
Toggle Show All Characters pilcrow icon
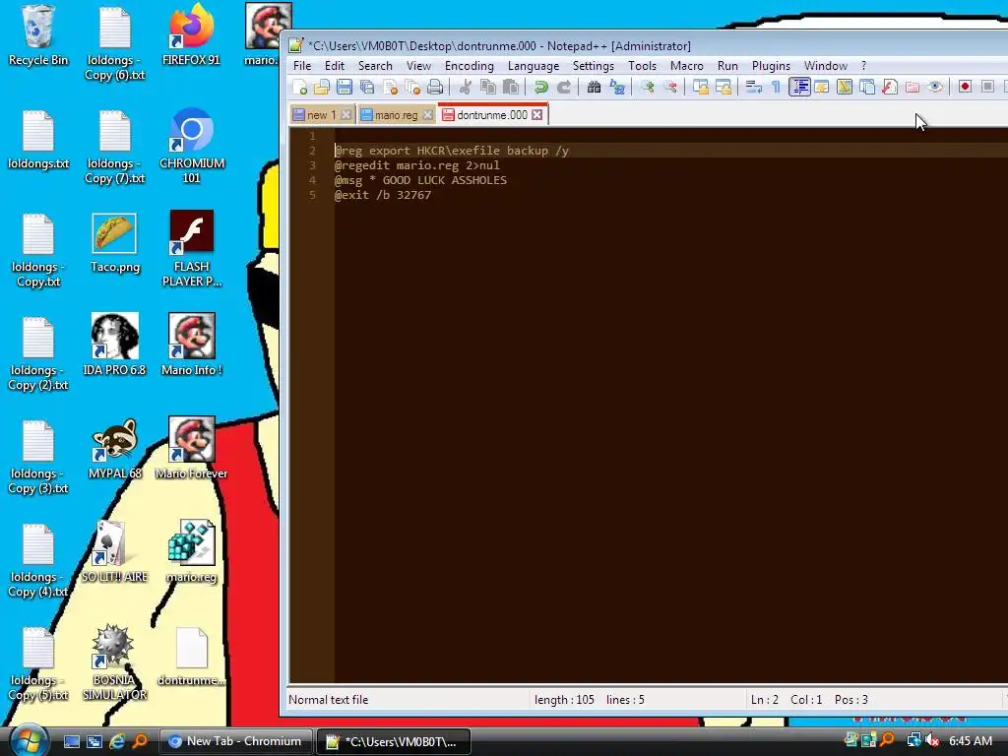click(776, 87)
